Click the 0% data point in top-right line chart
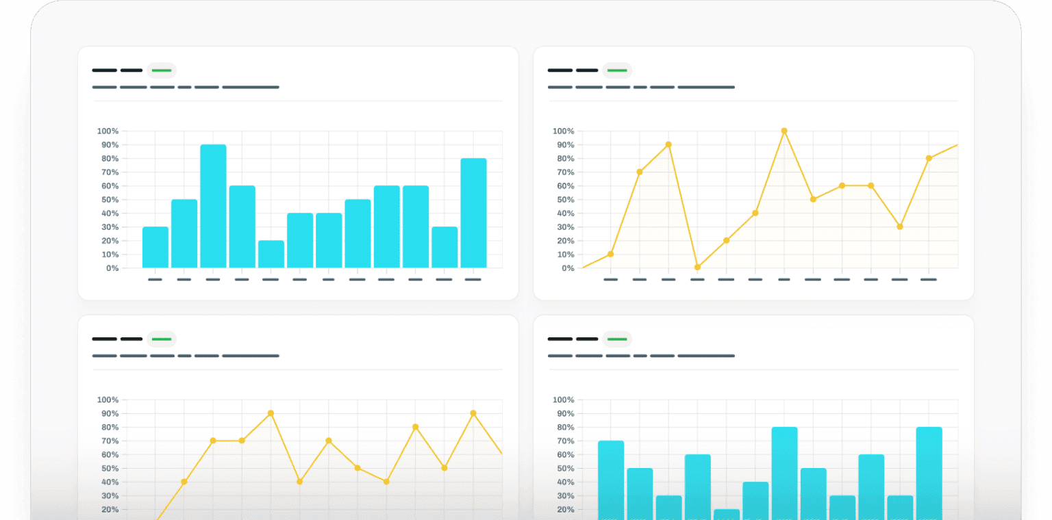1052x520 pixels. [x=697, y=268]
